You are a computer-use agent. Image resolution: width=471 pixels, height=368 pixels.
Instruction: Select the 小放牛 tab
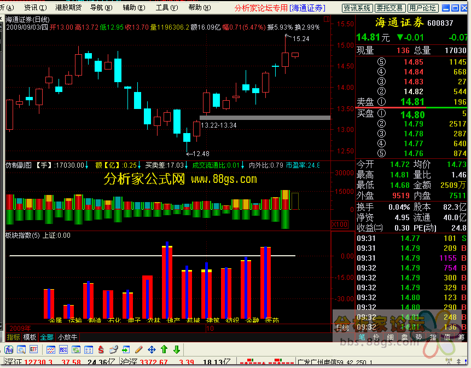[68, 337]
